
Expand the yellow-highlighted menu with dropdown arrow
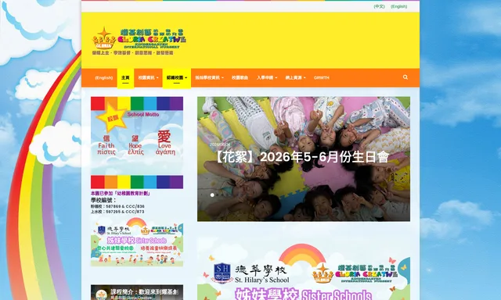coord(177,77)
